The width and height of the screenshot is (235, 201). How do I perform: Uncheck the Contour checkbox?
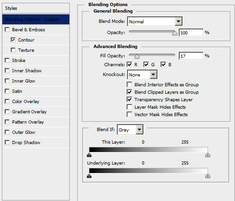pos(13,40)
